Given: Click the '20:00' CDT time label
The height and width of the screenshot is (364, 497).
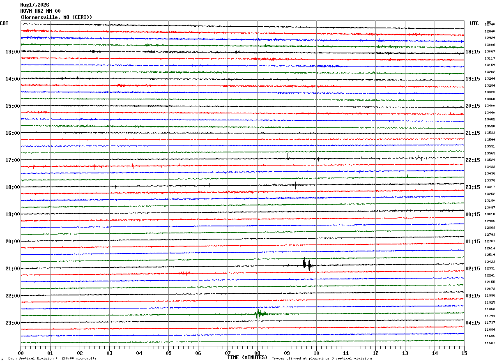Looking at the screenshot, I should 13,242.
